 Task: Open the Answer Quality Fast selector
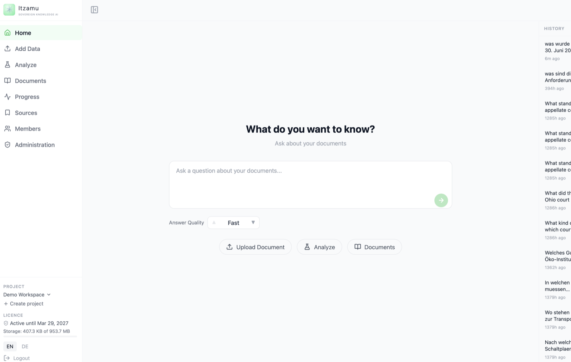click(x=233, y=223)
